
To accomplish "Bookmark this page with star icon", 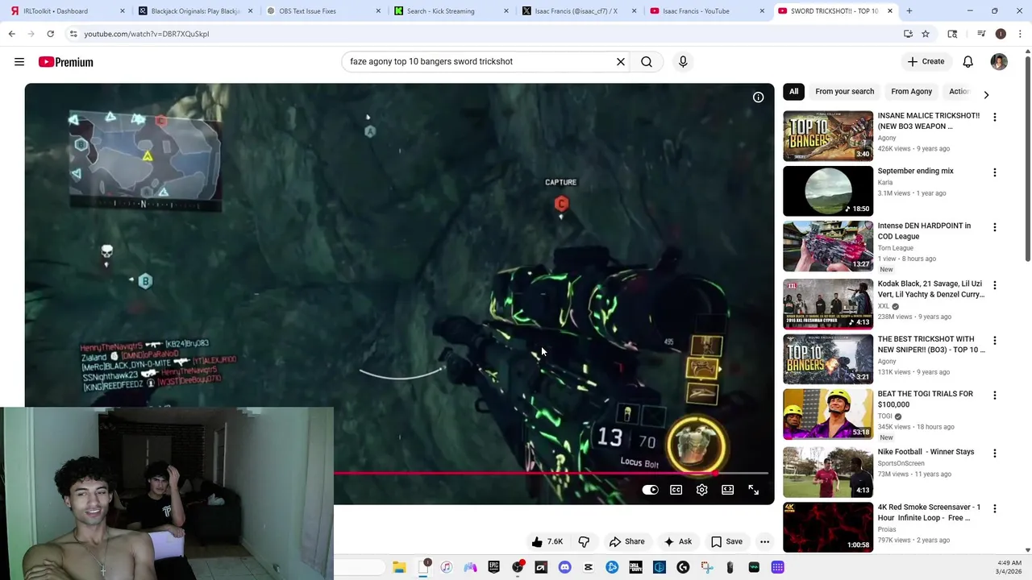I will coord(926,34).
